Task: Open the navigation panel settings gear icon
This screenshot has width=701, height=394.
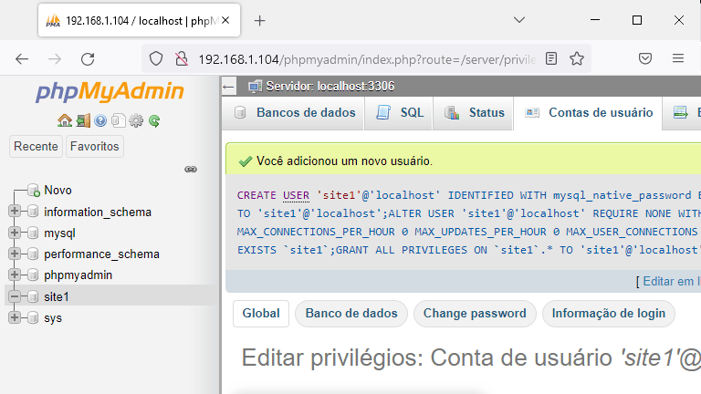Action: [x=136, y=120]
